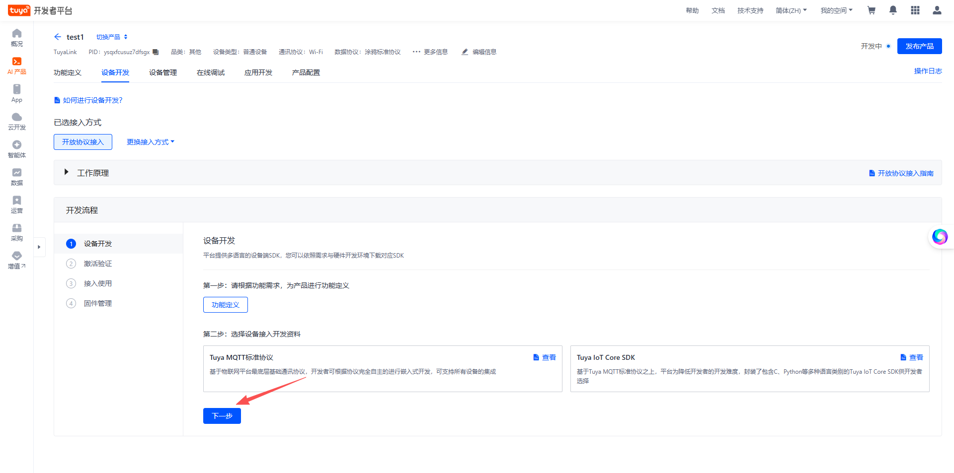
Task: Open the 文档 top menu item
Action: (718, 10)
